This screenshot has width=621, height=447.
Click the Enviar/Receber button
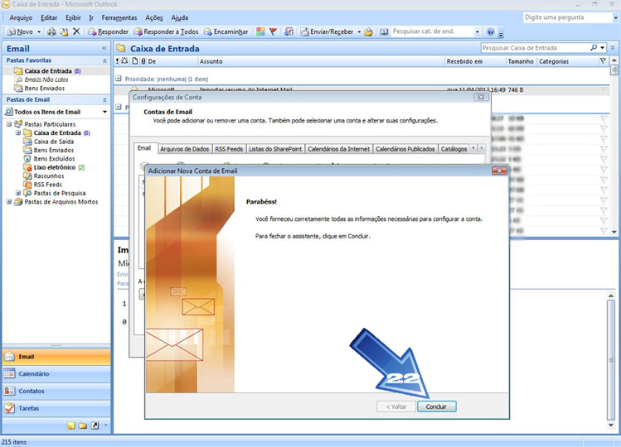coord(327,31)
